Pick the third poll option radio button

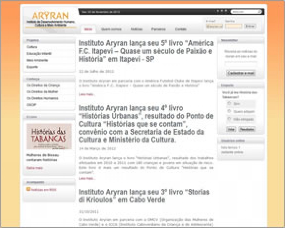pos(229,118)
